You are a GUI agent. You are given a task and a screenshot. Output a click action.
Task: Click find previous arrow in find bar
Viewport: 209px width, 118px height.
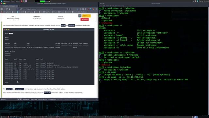[18, 99]
